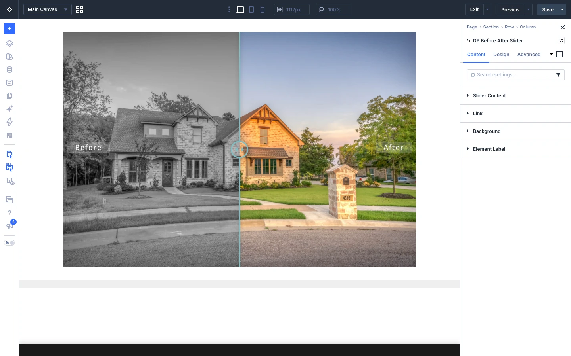
Task: Open announcements megaphone with badge 6
Action: pos(10,226)
